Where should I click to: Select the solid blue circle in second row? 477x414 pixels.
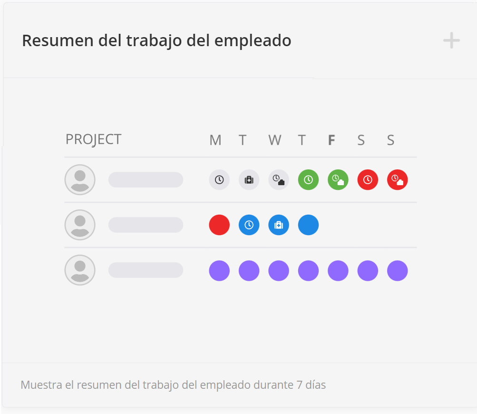pyautogui.click(x=308, y=225)
